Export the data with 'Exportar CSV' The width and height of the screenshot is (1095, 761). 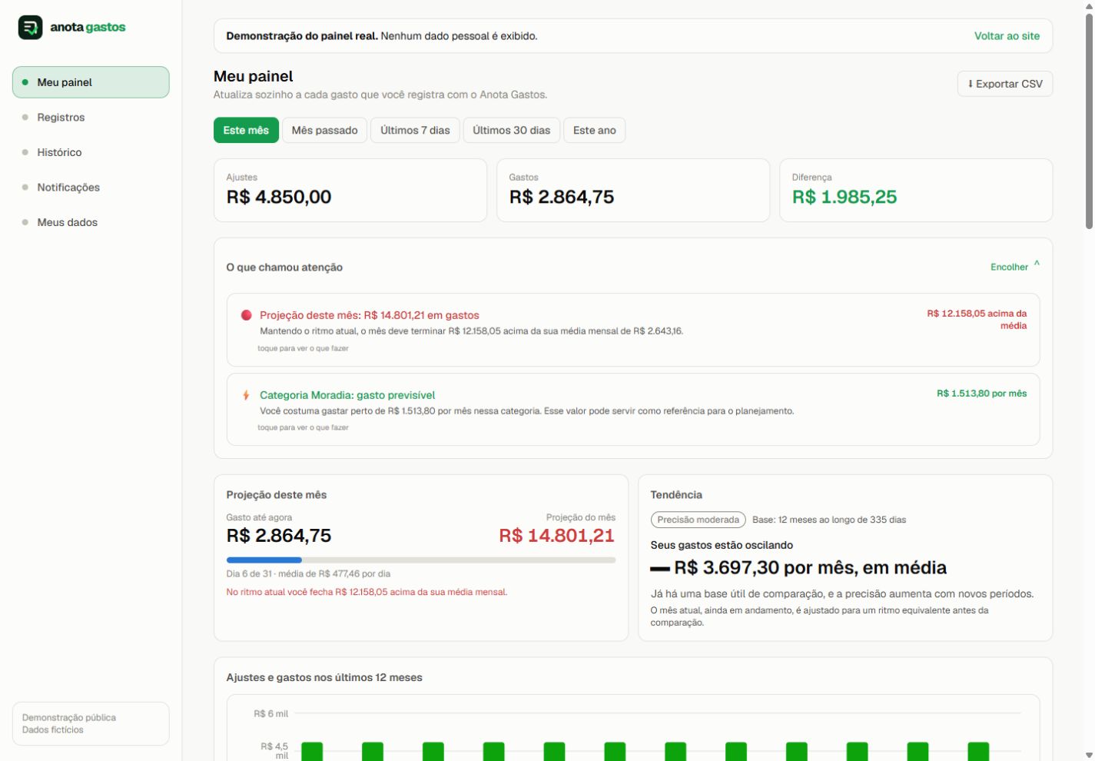click(1005, 84)
